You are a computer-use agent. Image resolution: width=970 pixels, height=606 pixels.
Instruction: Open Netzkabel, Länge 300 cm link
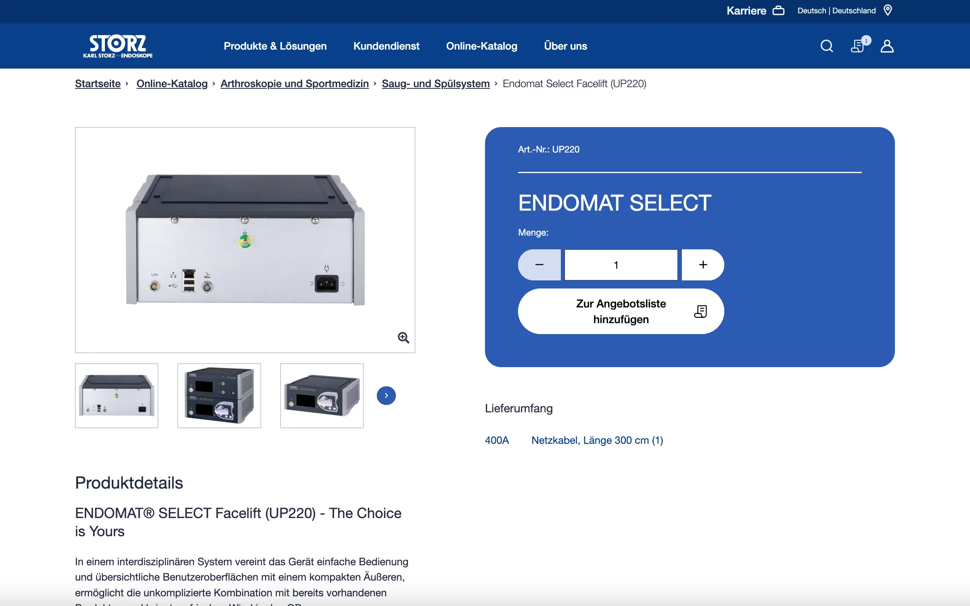[x=597, y=440]
